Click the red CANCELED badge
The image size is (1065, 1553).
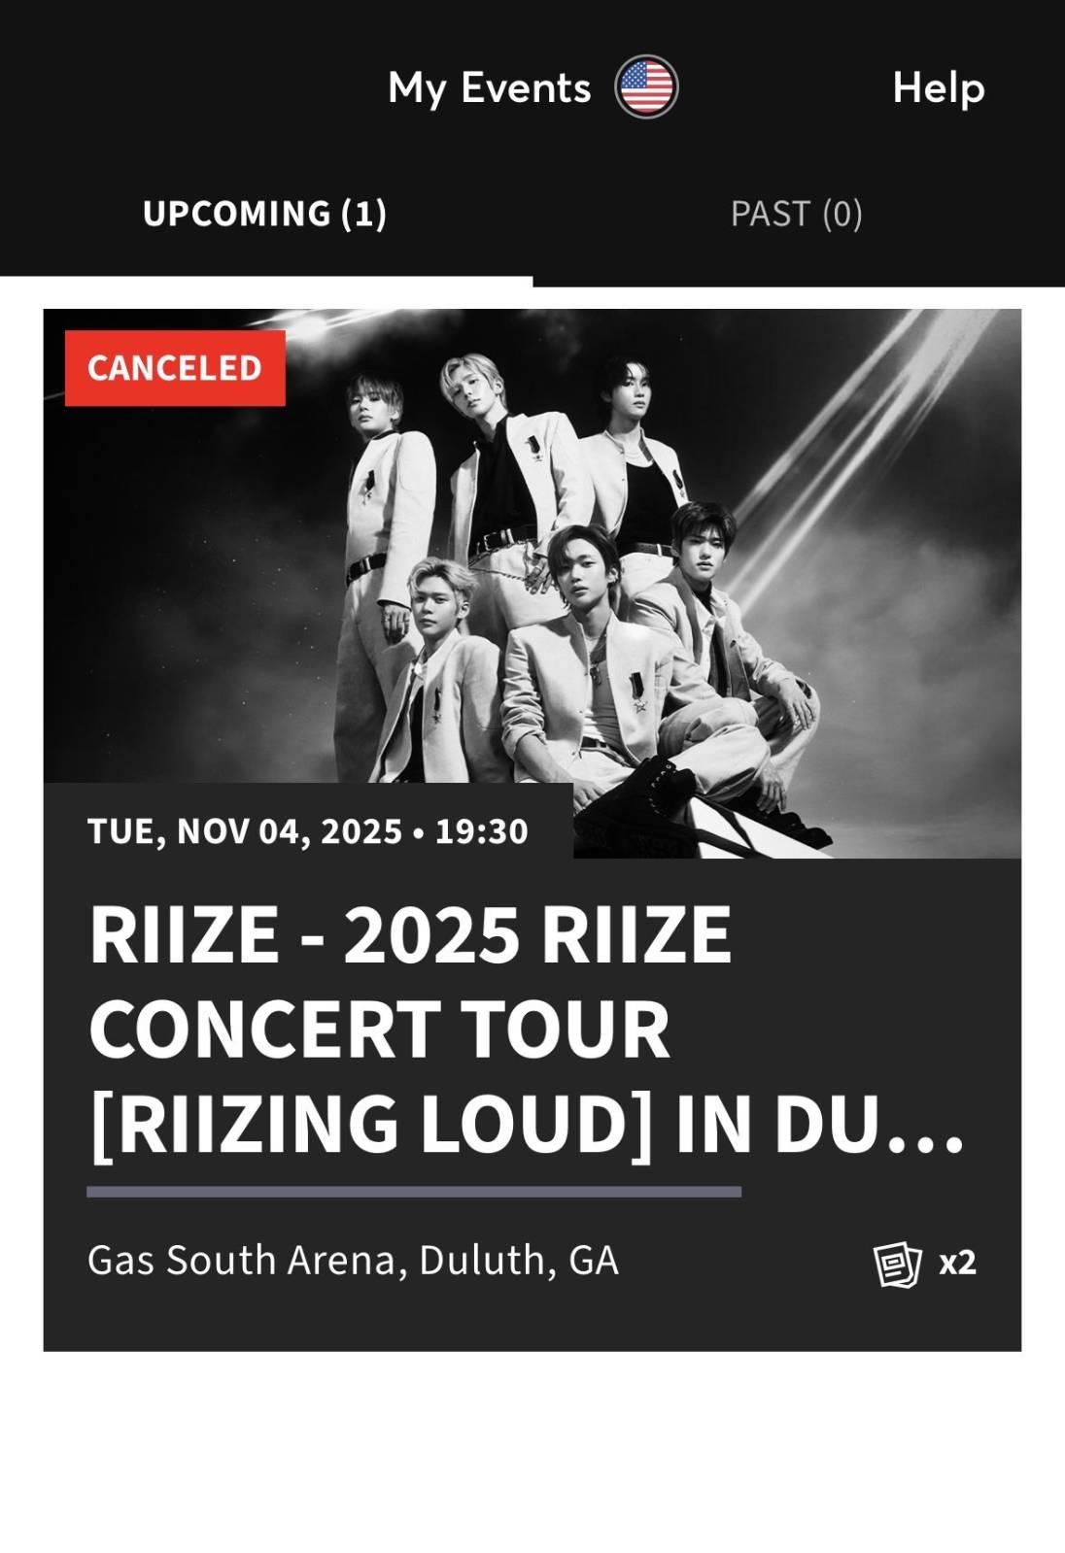(175, 368)
